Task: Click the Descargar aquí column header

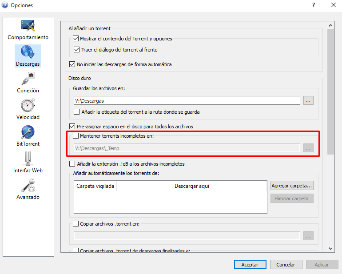Action: tap(192, 186)
